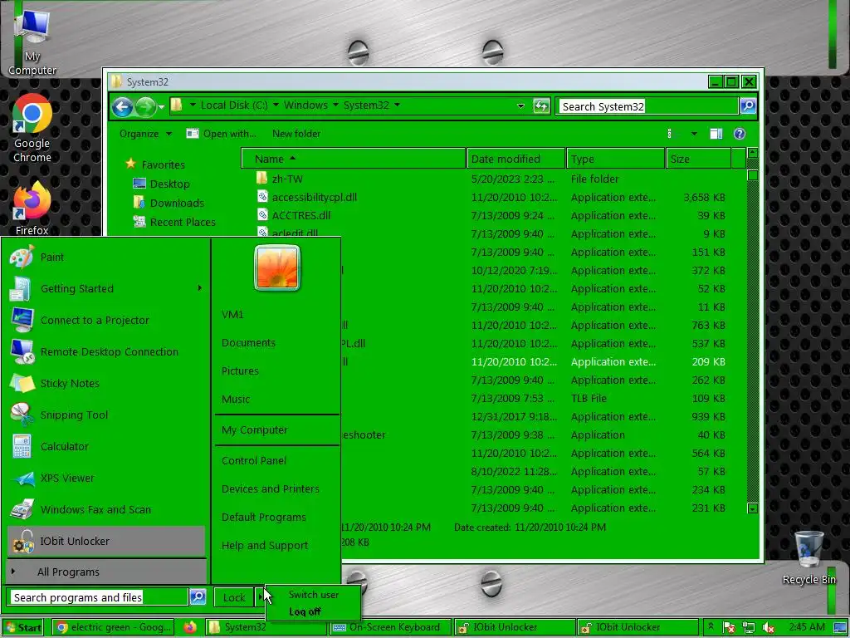The image size is (850, 638).
Task: Expand the Getting Started submenu arrow
Action: tap(199, 288)
